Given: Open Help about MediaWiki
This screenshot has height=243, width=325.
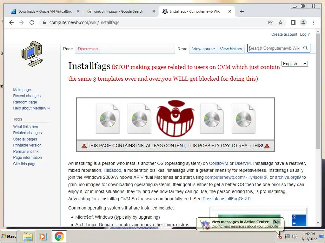Looking at the screenshot, I should [31, 108].
